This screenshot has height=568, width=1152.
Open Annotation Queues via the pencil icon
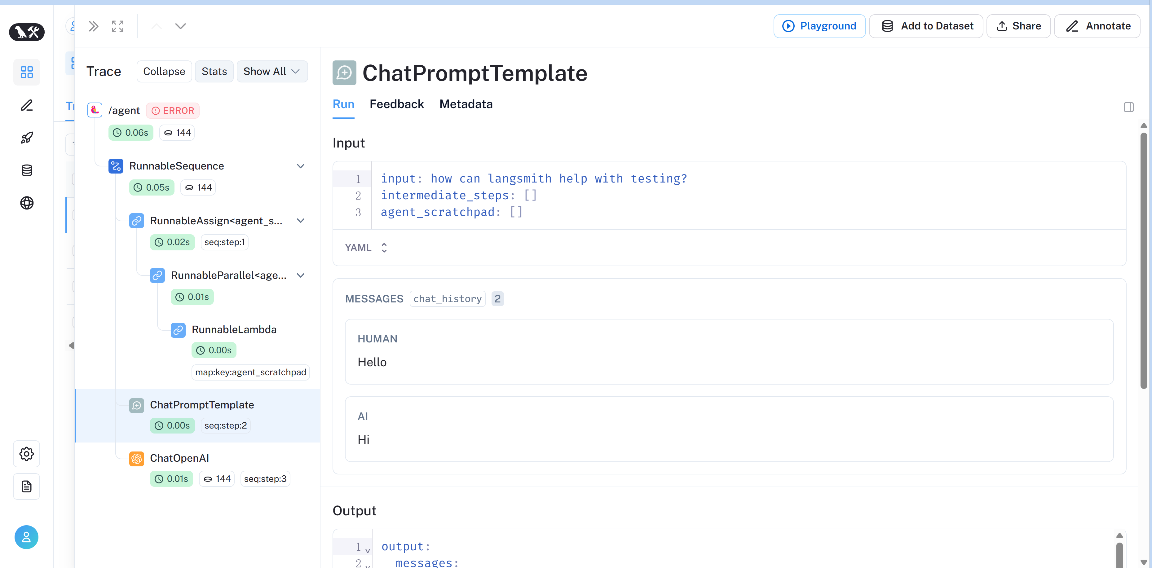click(x=26, y=105)
